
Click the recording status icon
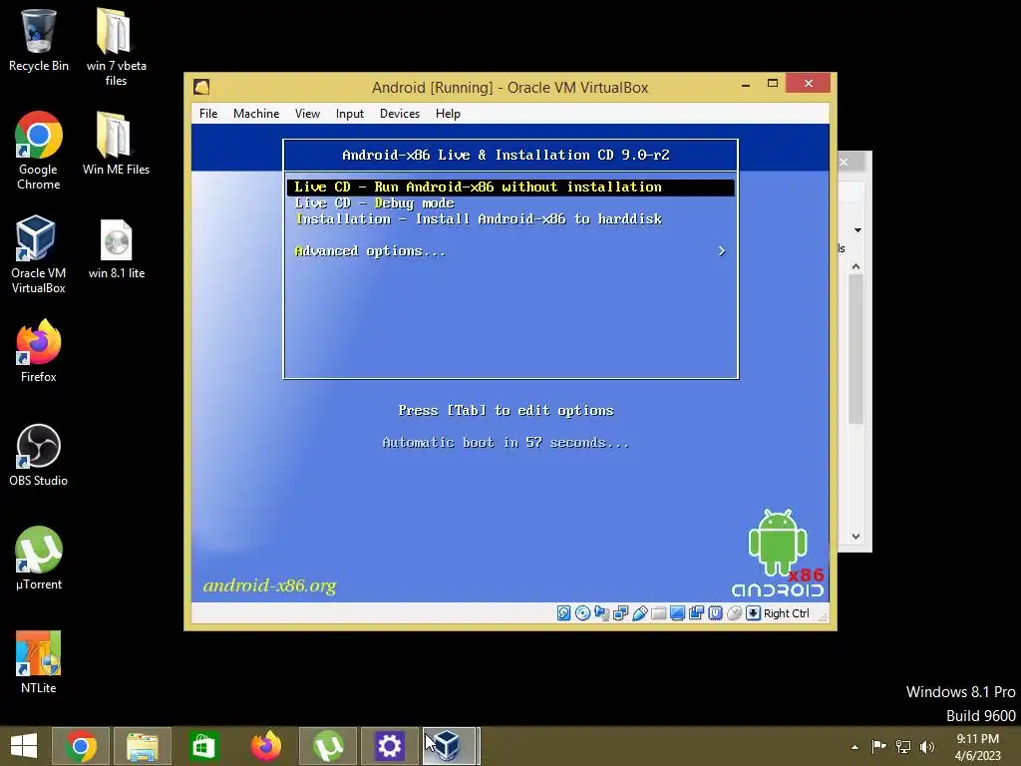point(696,613)
